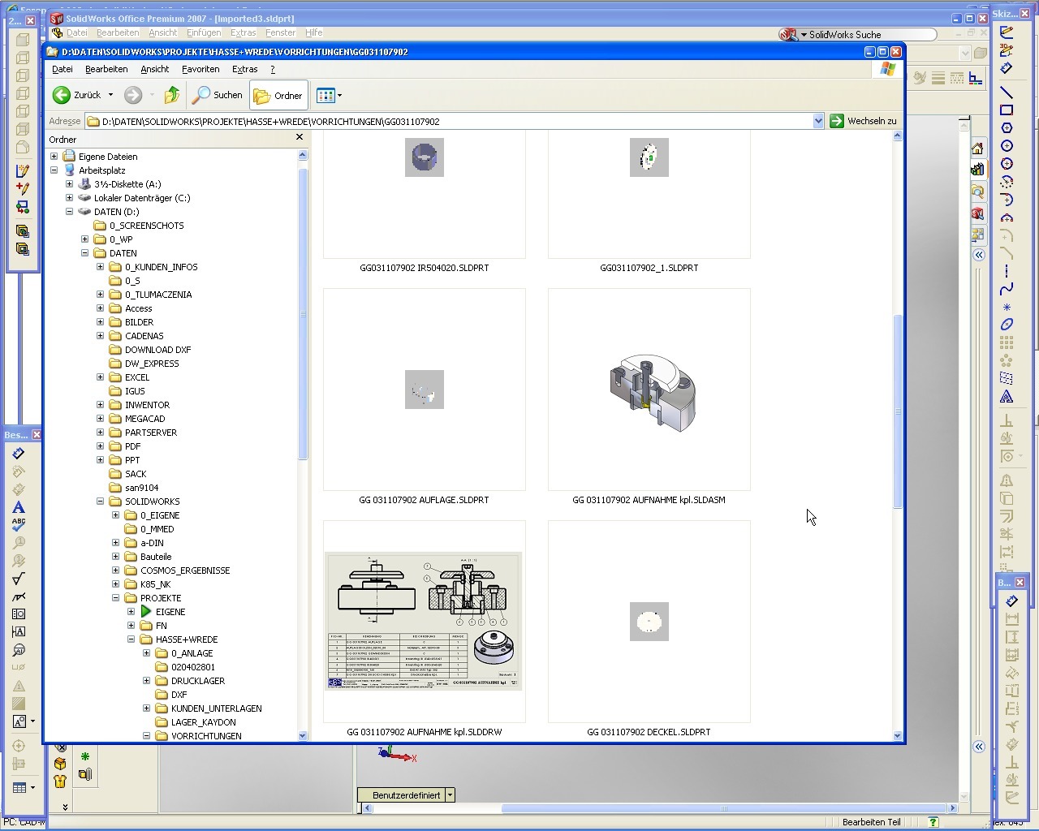Viewport: 1039px width, 831px height.
Task: Toggle the Ordner folders pane button
Action: click(x=278, y=95)
